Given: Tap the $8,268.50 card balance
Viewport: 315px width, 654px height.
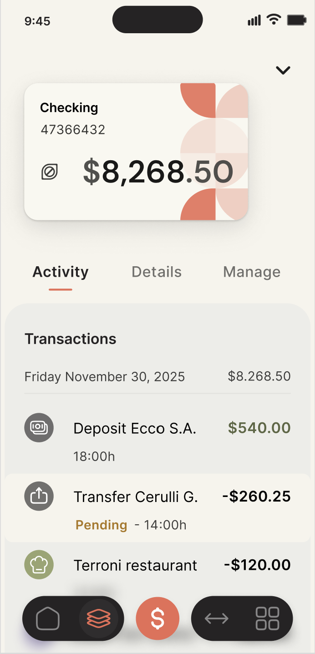Looking at the screenshot, I should 158,172.
